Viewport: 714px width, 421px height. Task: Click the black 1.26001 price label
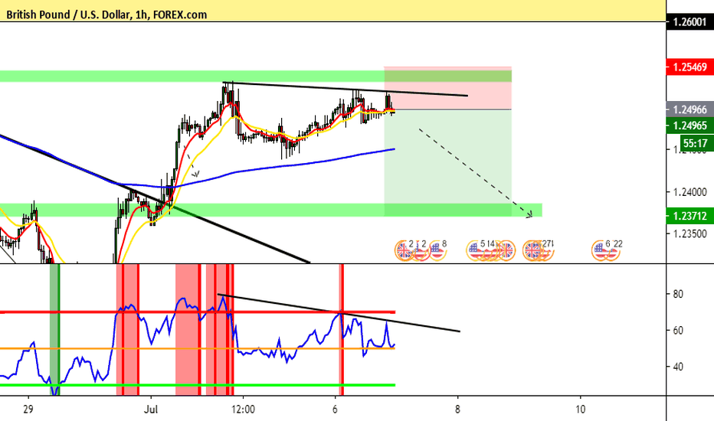tap(689, 22)
